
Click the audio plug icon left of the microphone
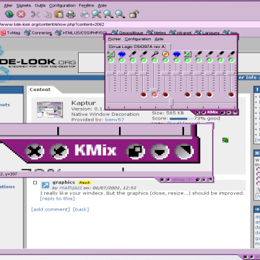144,54
